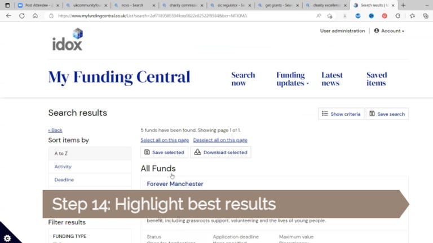Viewport: 433px width, 243px height.
Task: Expand the Funding updates menu
Action: tap(292, 79)
